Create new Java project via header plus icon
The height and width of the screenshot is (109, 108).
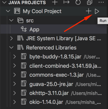pos(55,2)
